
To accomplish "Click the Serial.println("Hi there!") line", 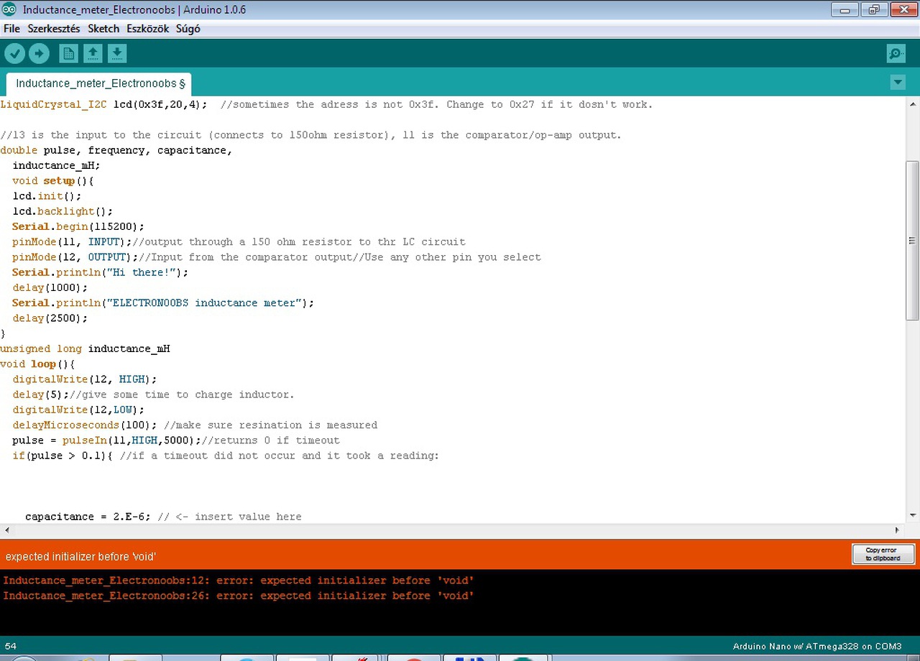I will click(100, 272).
